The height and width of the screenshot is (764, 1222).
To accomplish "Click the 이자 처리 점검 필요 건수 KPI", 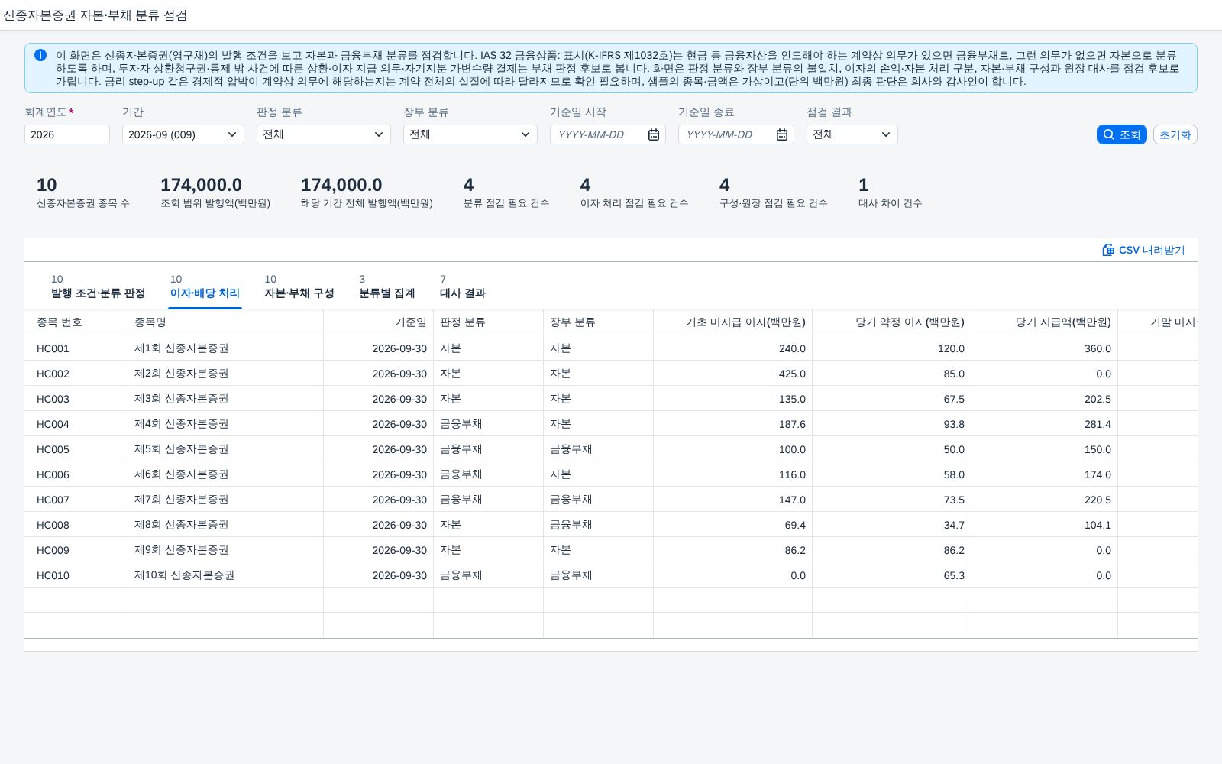I will pos(634,193).
